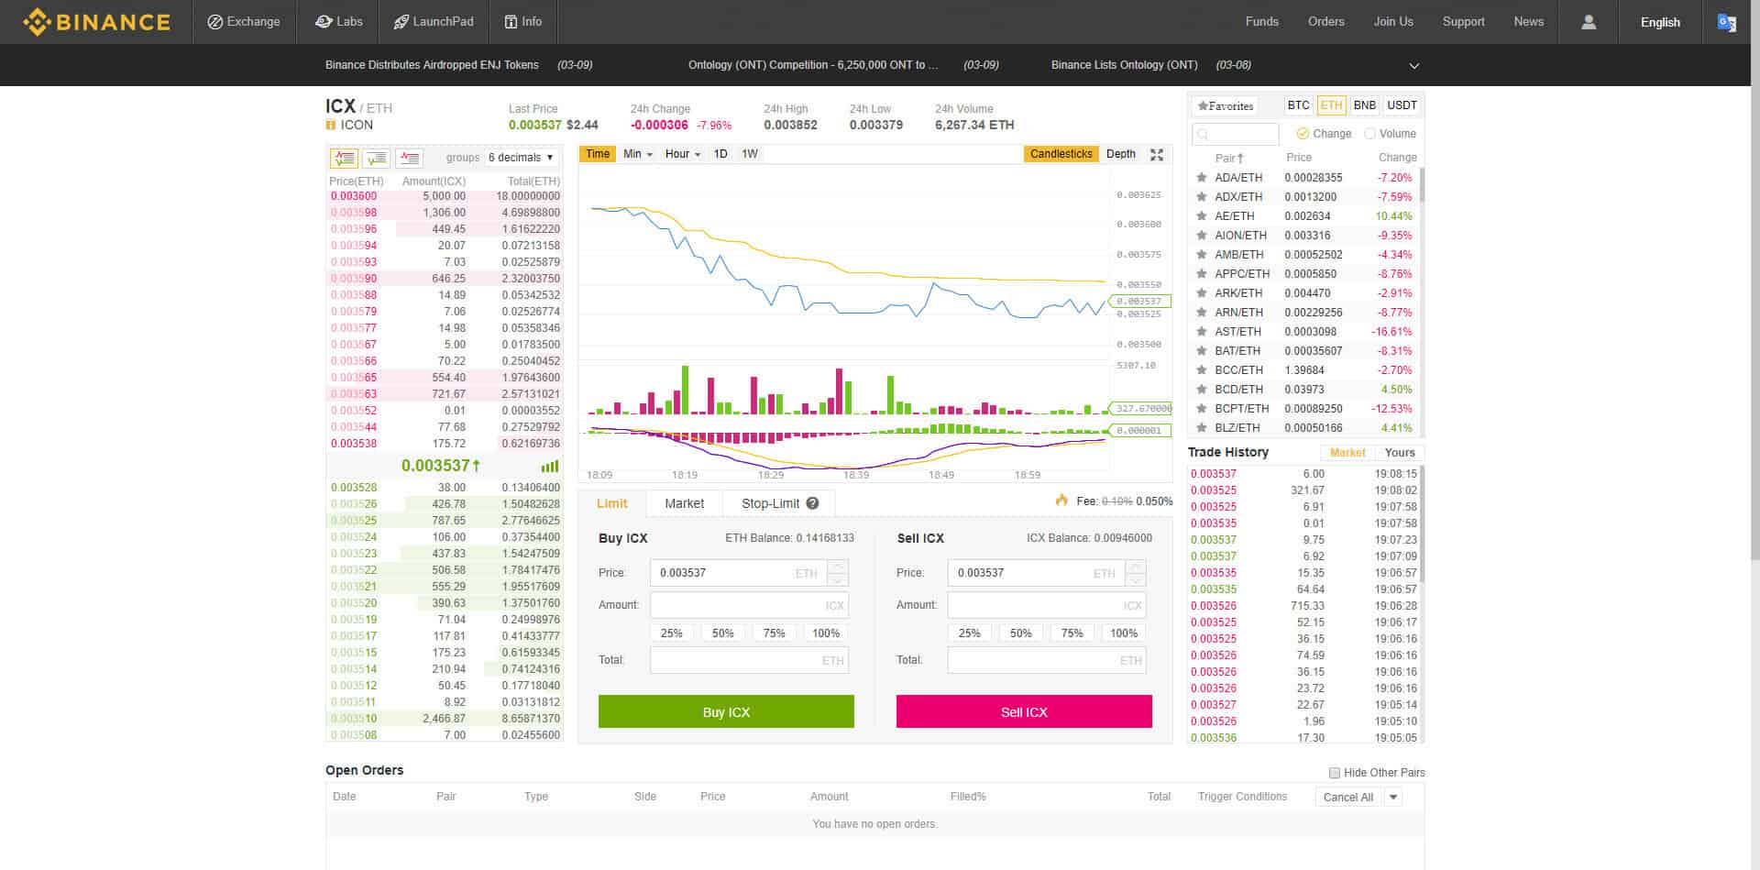The height and width of the screenshot is (870, 1760).
Task: Click the fee flame icon
Action: (1061, 500)
